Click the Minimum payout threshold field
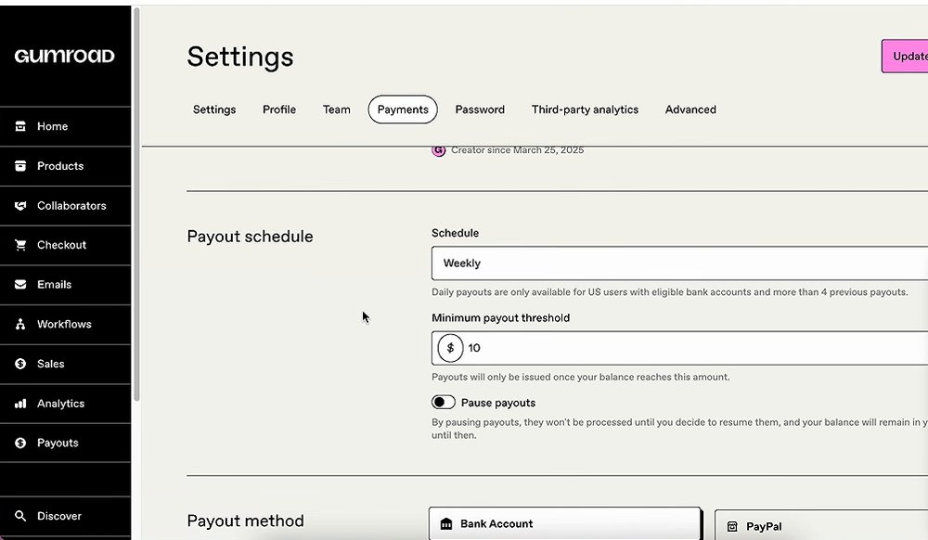Screen dimensions: 928x540 coord(679,348)
